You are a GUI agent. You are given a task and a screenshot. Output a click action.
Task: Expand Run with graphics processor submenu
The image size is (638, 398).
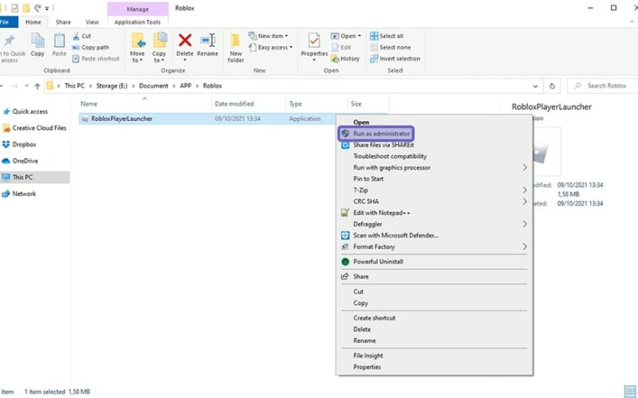click(525, 167)
